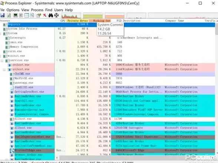
Task: Sort by the Private Bytes column header
Action: 77,21
